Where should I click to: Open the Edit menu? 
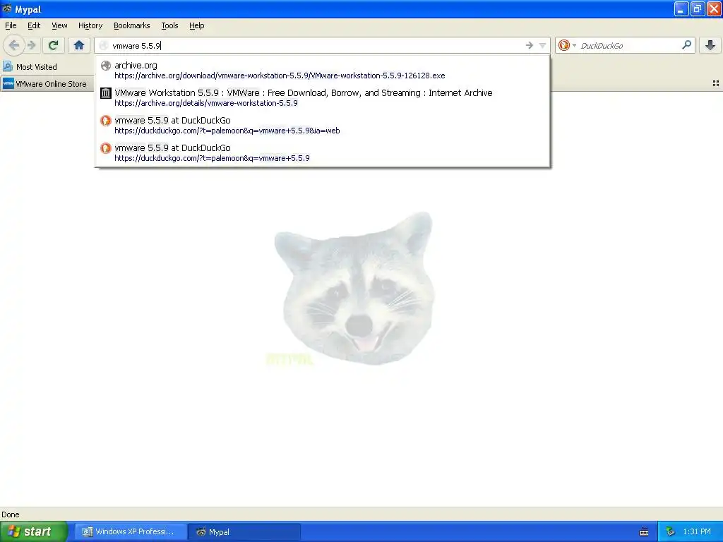tap(34, 26)
